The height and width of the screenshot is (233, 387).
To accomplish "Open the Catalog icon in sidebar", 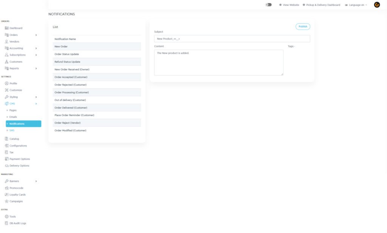I will pyautogui.click(x=6, y=139).
